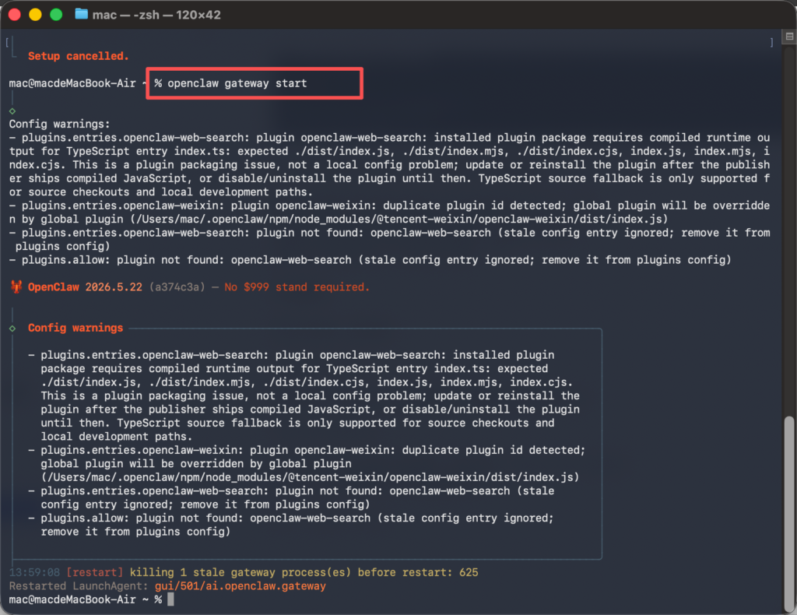The height and width of the screenshot is (615, 797).
Task: Click the orange "Config warnings" box heading
Action: (75, 328)
